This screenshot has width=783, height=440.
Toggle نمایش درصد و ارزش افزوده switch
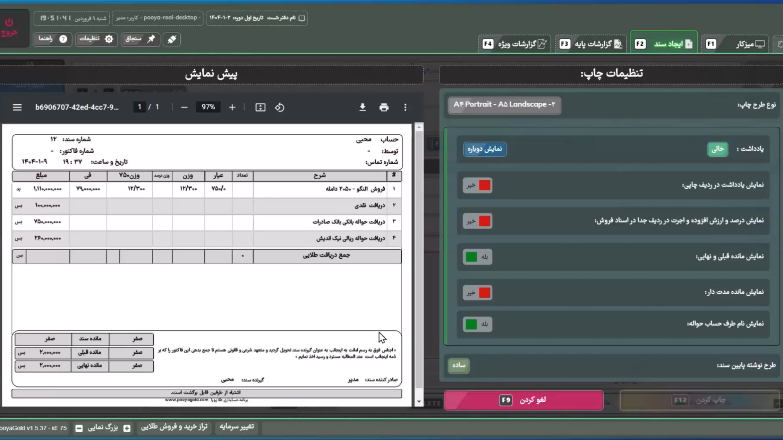coord(478,221)
